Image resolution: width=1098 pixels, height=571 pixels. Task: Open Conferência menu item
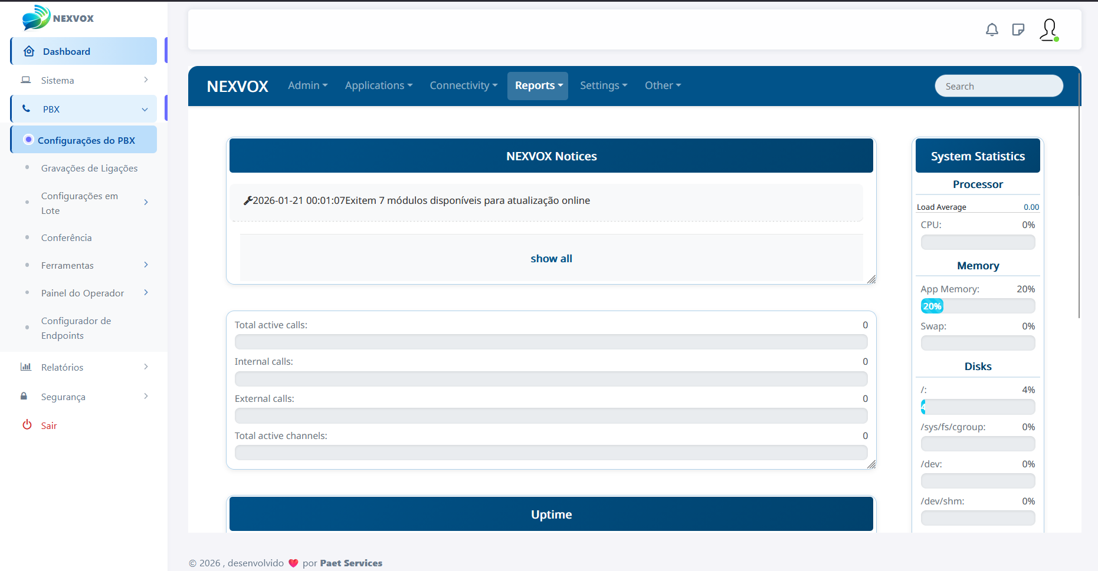[x=66, y=237]
